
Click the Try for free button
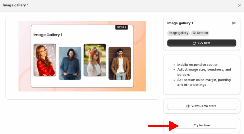[x=202, y=125]
